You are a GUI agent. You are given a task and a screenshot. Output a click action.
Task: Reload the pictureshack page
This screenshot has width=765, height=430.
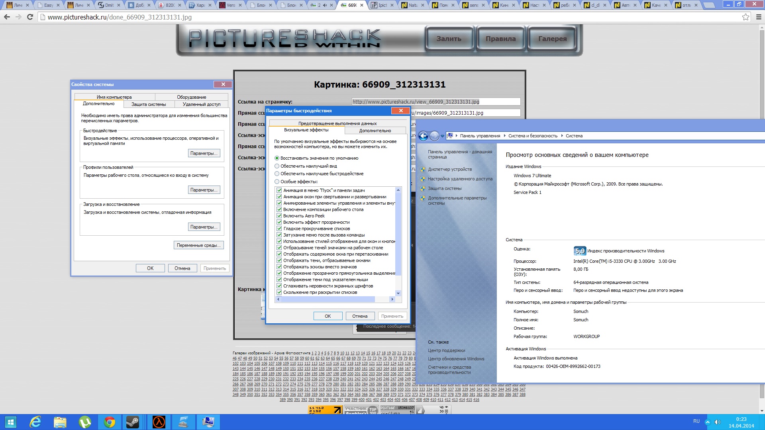pos(30,17)
